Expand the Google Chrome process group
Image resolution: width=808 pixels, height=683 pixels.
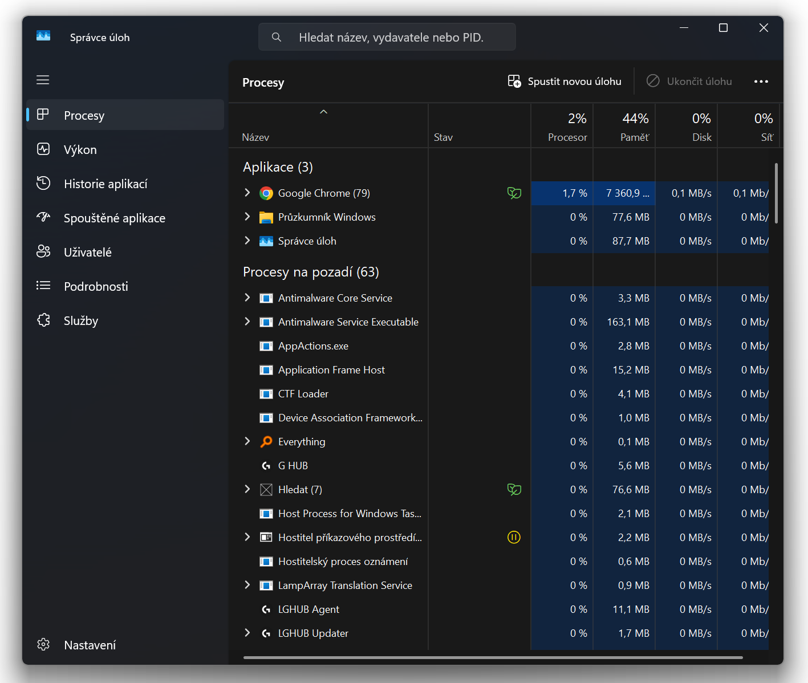pyautogui.click(x=247, y=193)
